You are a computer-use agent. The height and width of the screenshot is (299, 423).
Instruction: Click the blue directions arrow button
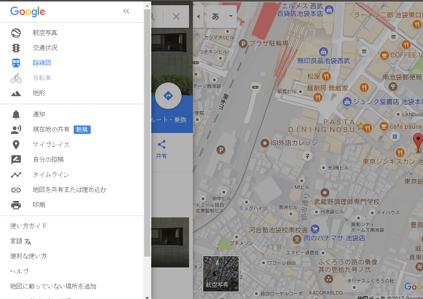click(x=168, y=96)
